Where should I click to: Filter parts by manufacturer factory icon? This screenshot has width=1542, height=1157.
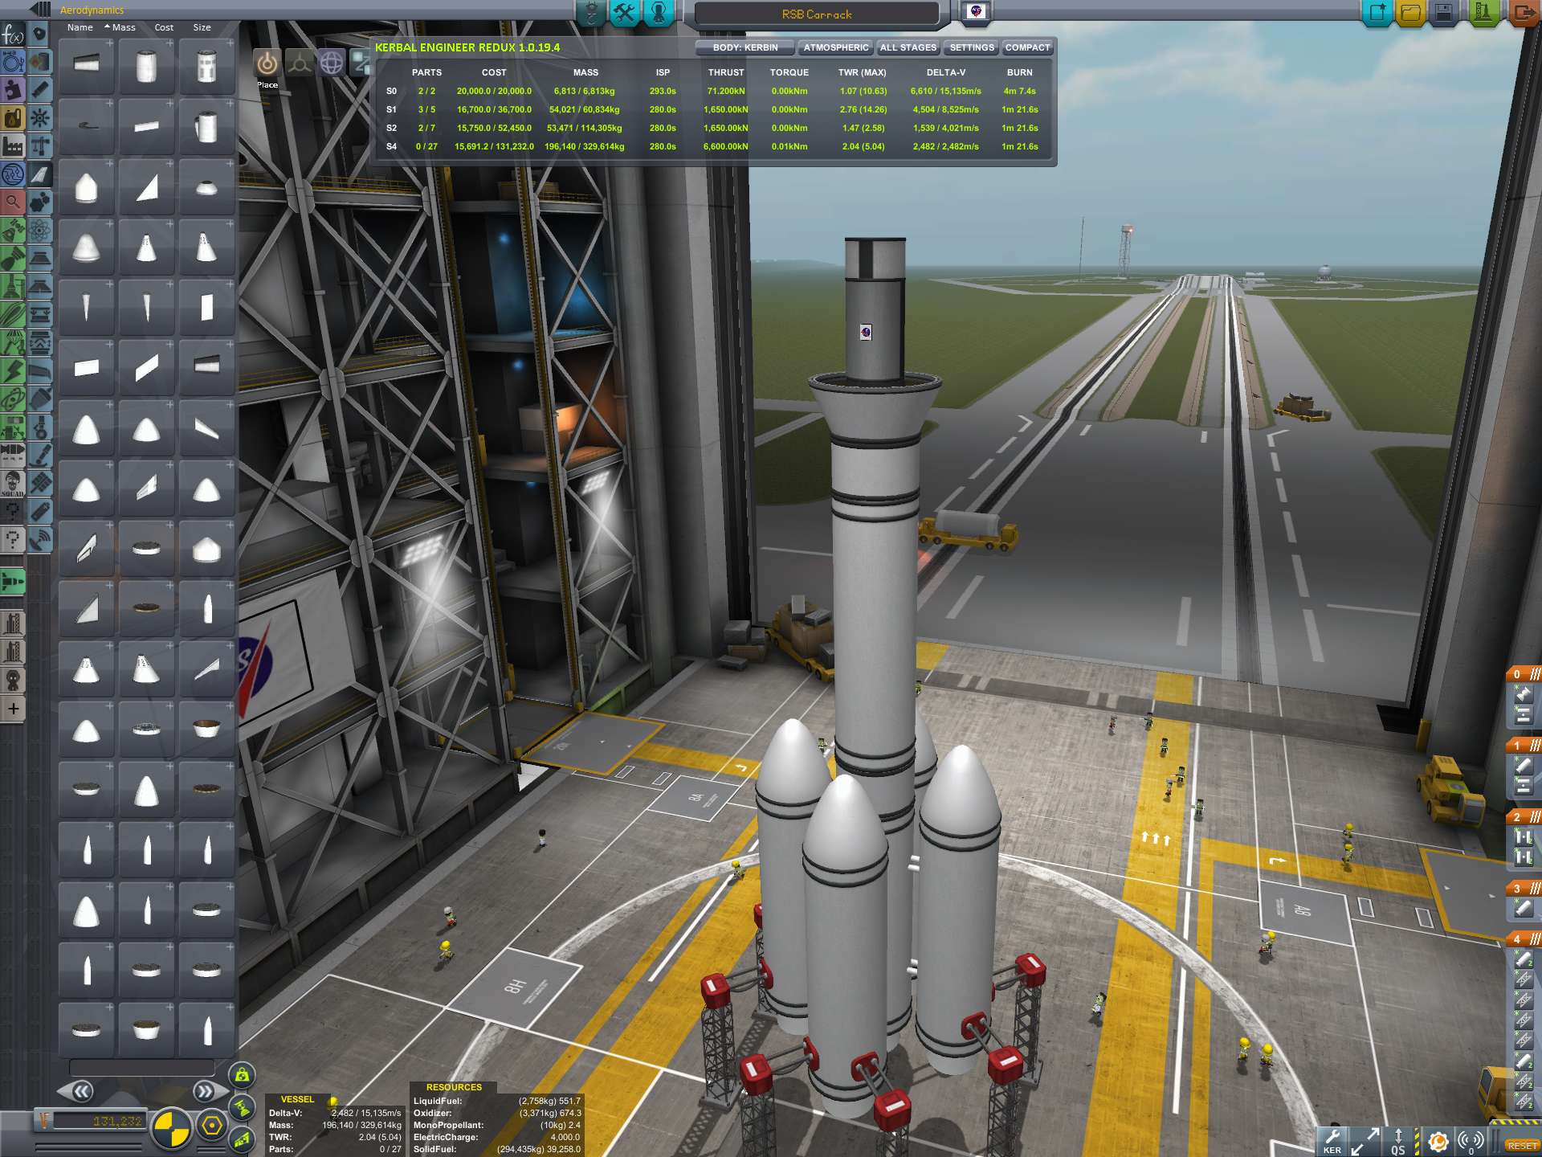[x=13, y=146]
